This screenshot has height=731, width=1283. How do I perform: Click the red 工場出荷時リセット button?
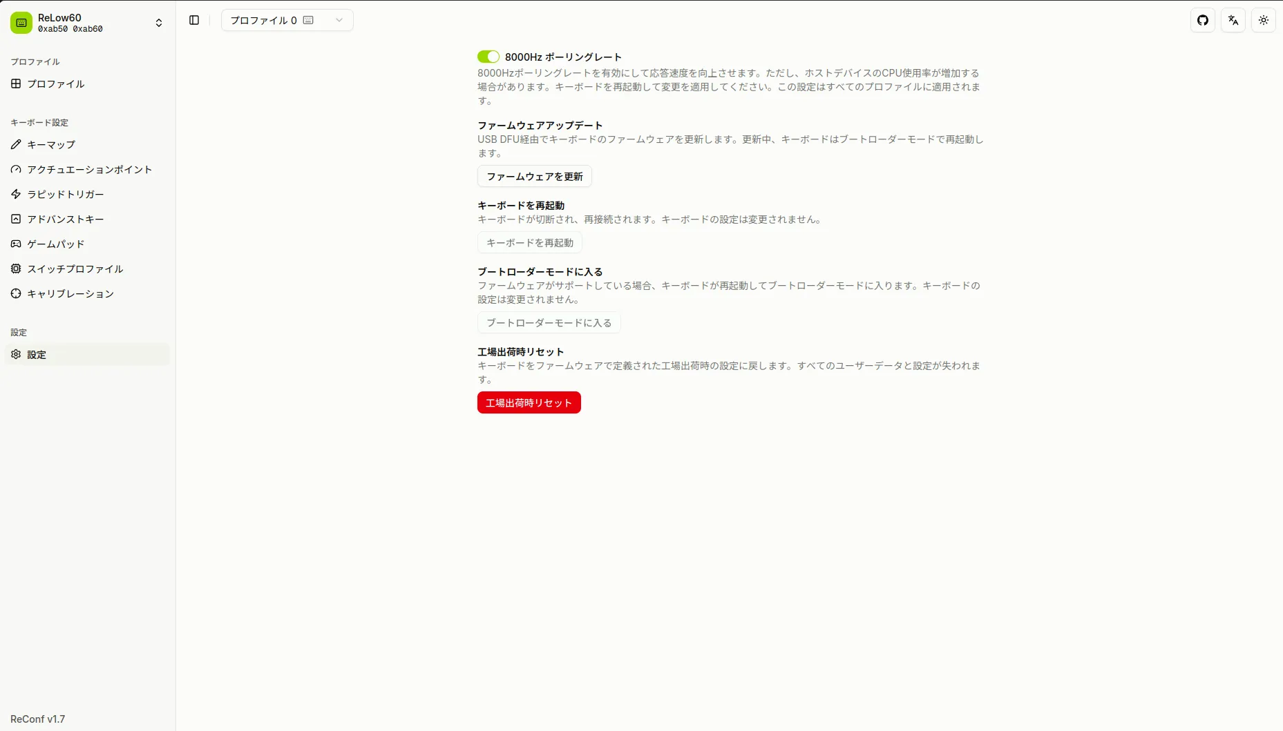pos(529,402)
